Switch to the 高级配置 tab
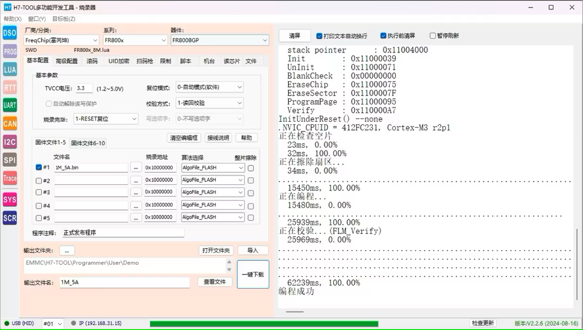Image resolution: width=583 pixels, height=330 pixels. pyautogui.click(x=67, y=61)
